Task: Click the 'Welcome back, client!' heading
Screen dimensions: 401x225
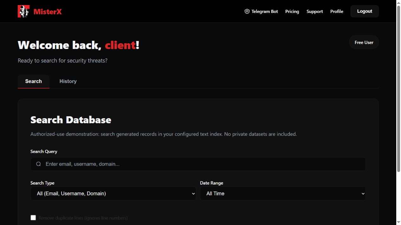Action: tap(78, 45)
